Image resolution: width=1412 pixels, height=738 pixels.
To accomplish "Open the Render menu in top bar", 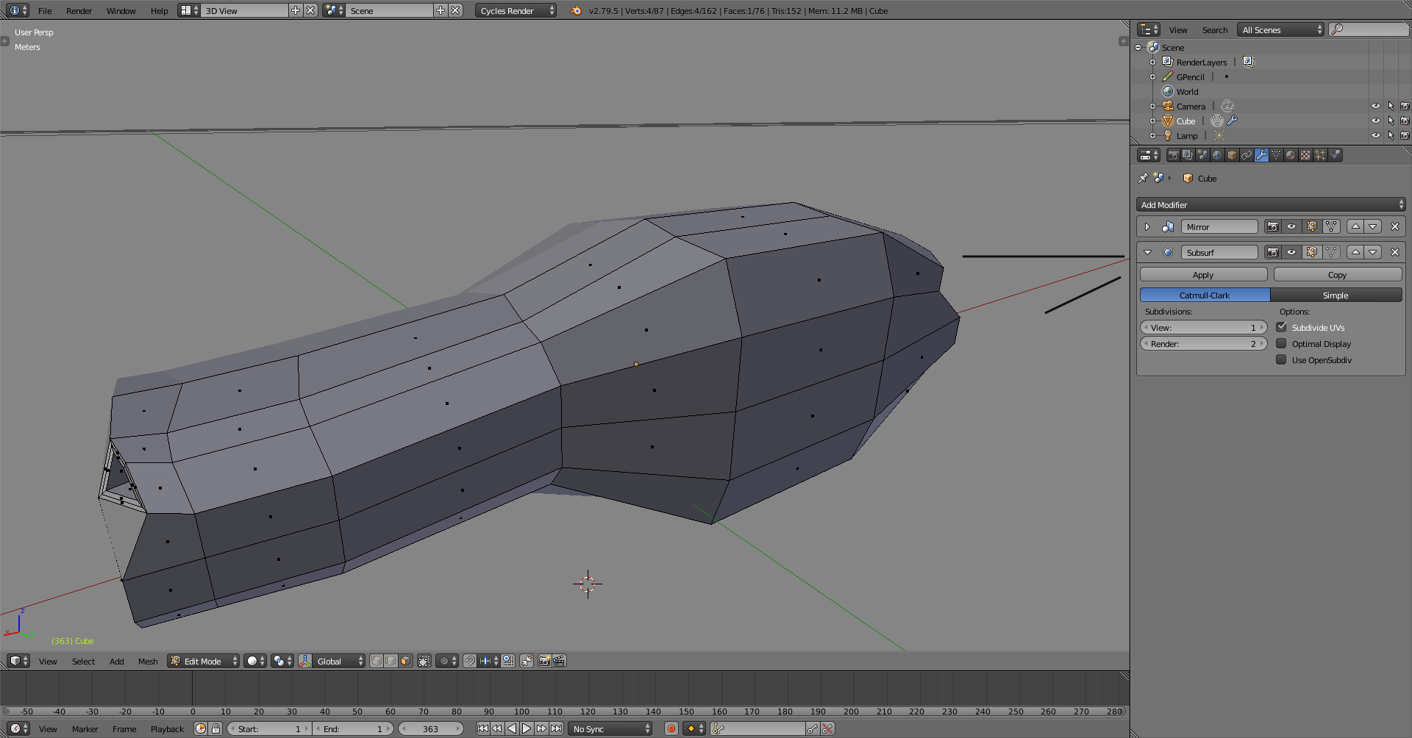I will 79,10.
